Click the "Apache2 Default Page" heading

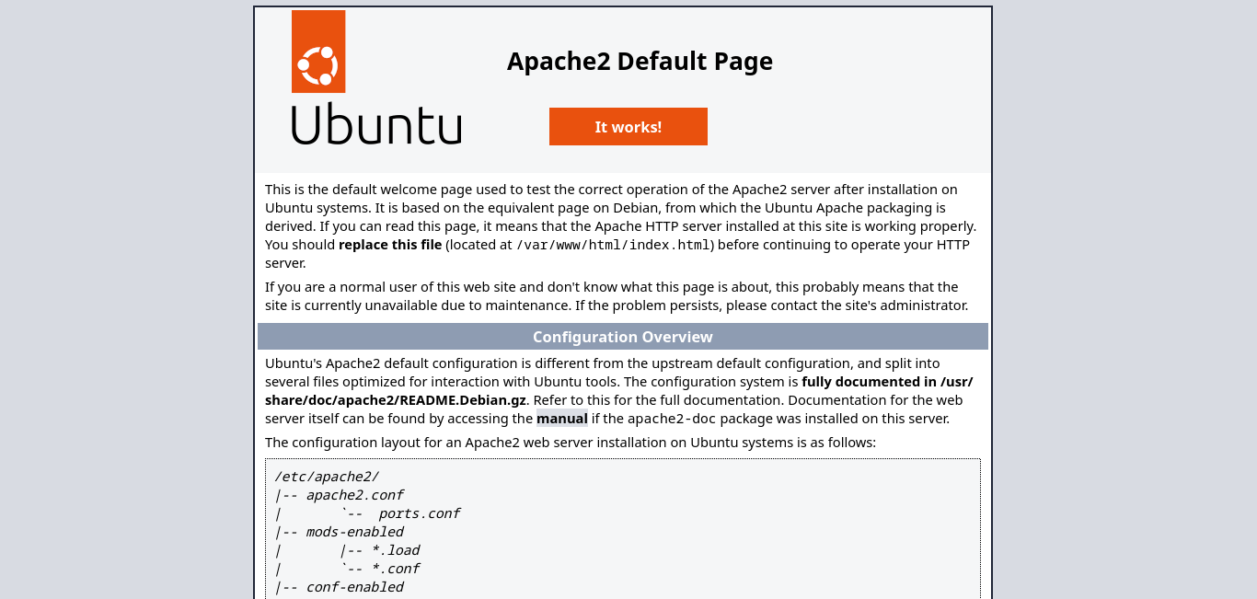(640, 61)
